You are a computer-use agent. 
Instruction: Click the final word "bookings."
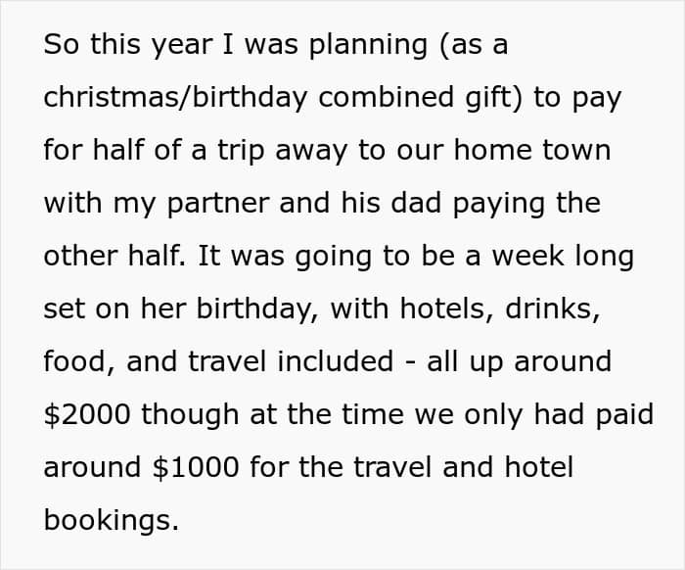coord(111,520)
